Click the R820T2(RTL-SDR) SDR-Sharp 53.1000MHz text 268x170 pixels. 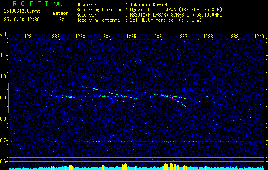pyautogui.click(x=176, y=15)
